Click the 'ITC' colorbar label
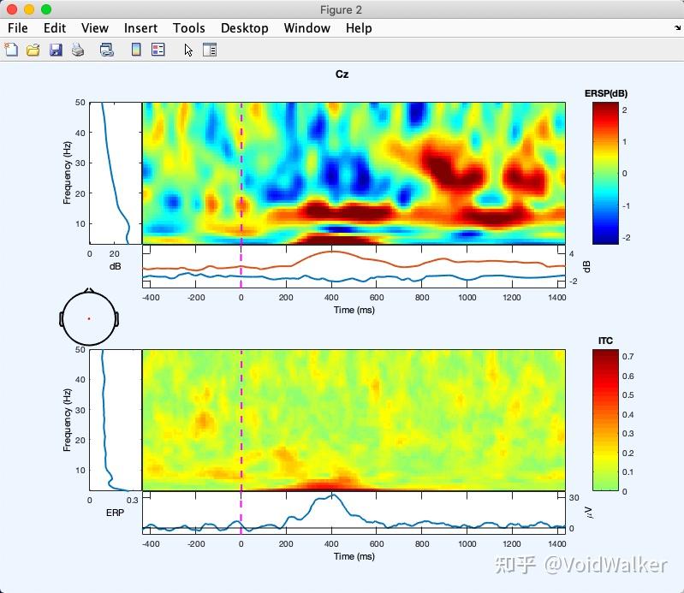The width and height of the screenshot is (684, 593). click(605, 341)
